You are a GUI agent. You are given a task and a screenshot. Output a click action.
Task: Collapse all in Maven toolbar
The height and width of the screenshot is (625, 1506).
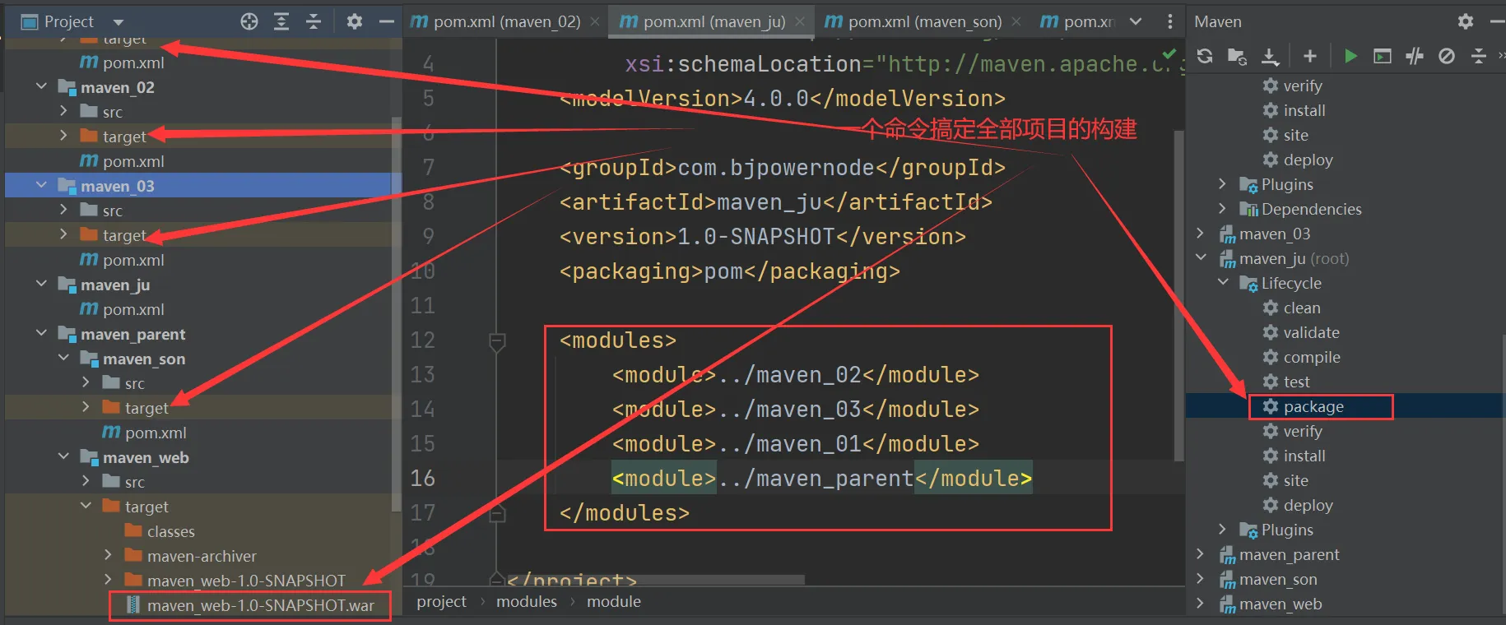pos(1479,56)
